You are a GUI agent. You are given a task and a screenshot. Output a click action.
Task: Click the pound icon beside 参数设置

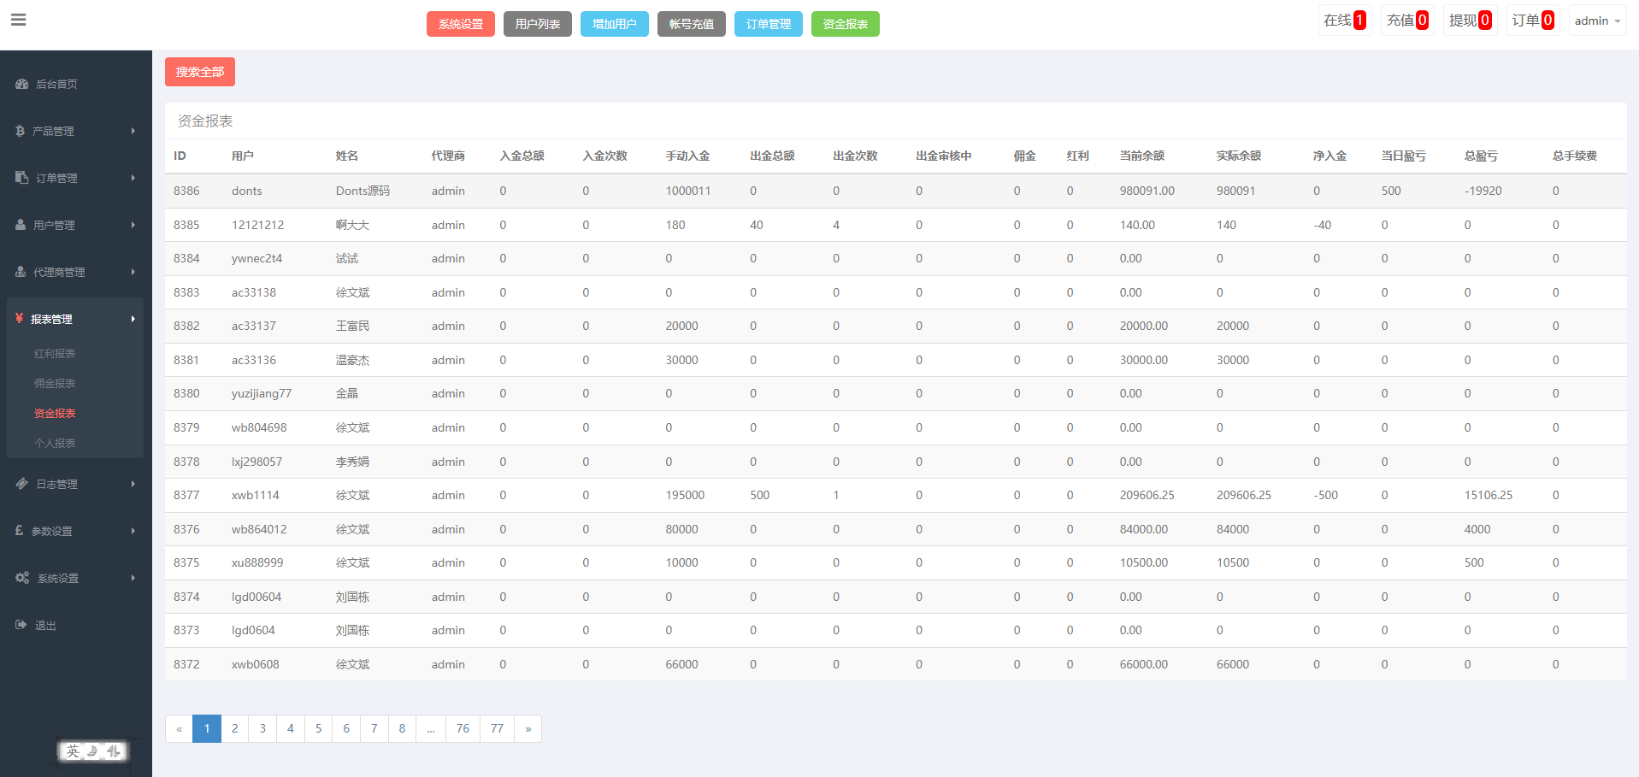[x=19, y=531]
